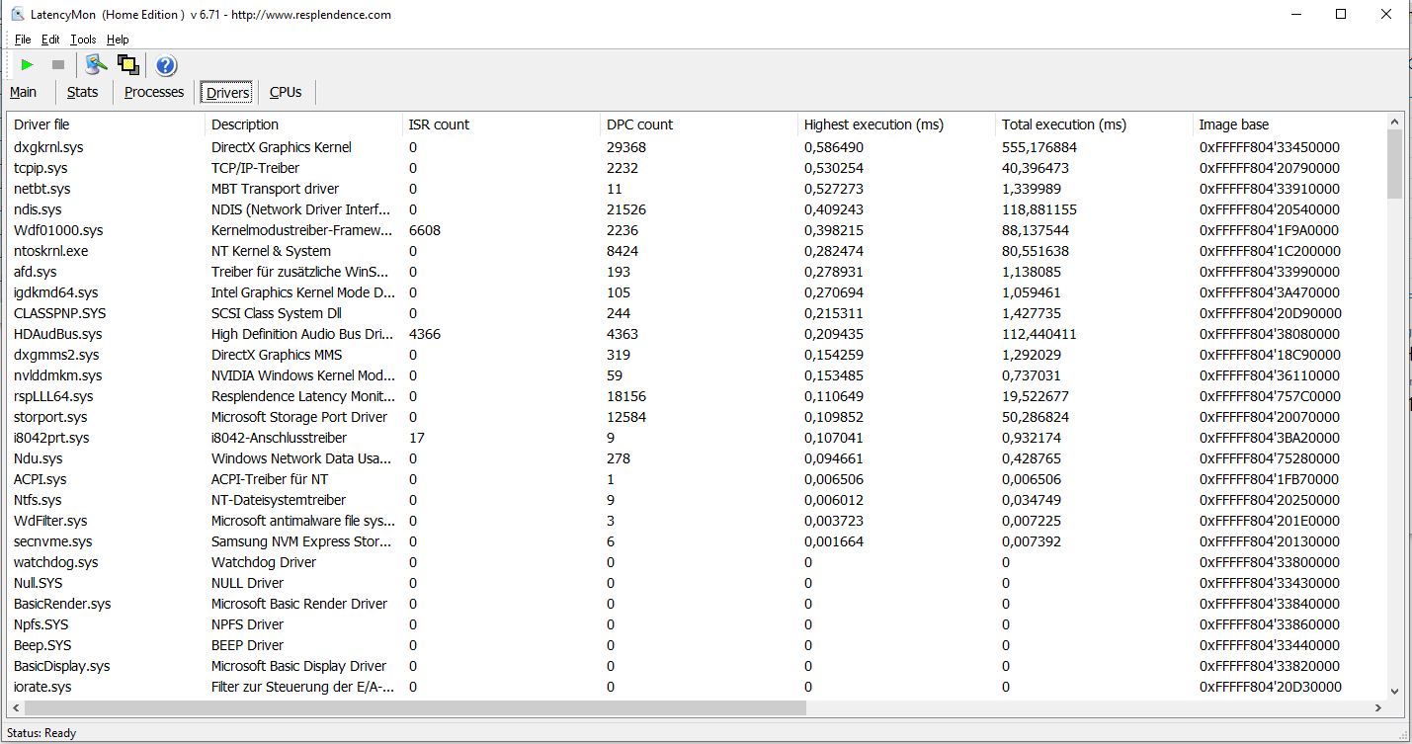Select the ACPI.sys driver row
This screenshot has height=744, width=1412.
(x=697, y=479)
